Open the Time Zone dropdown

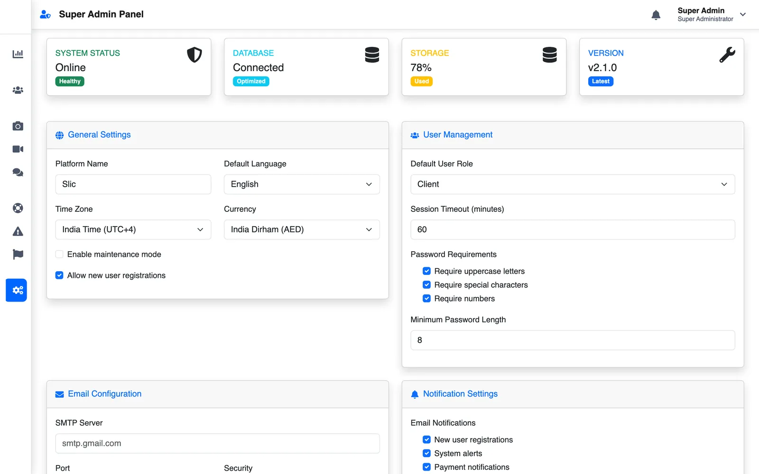pos(133,230)
